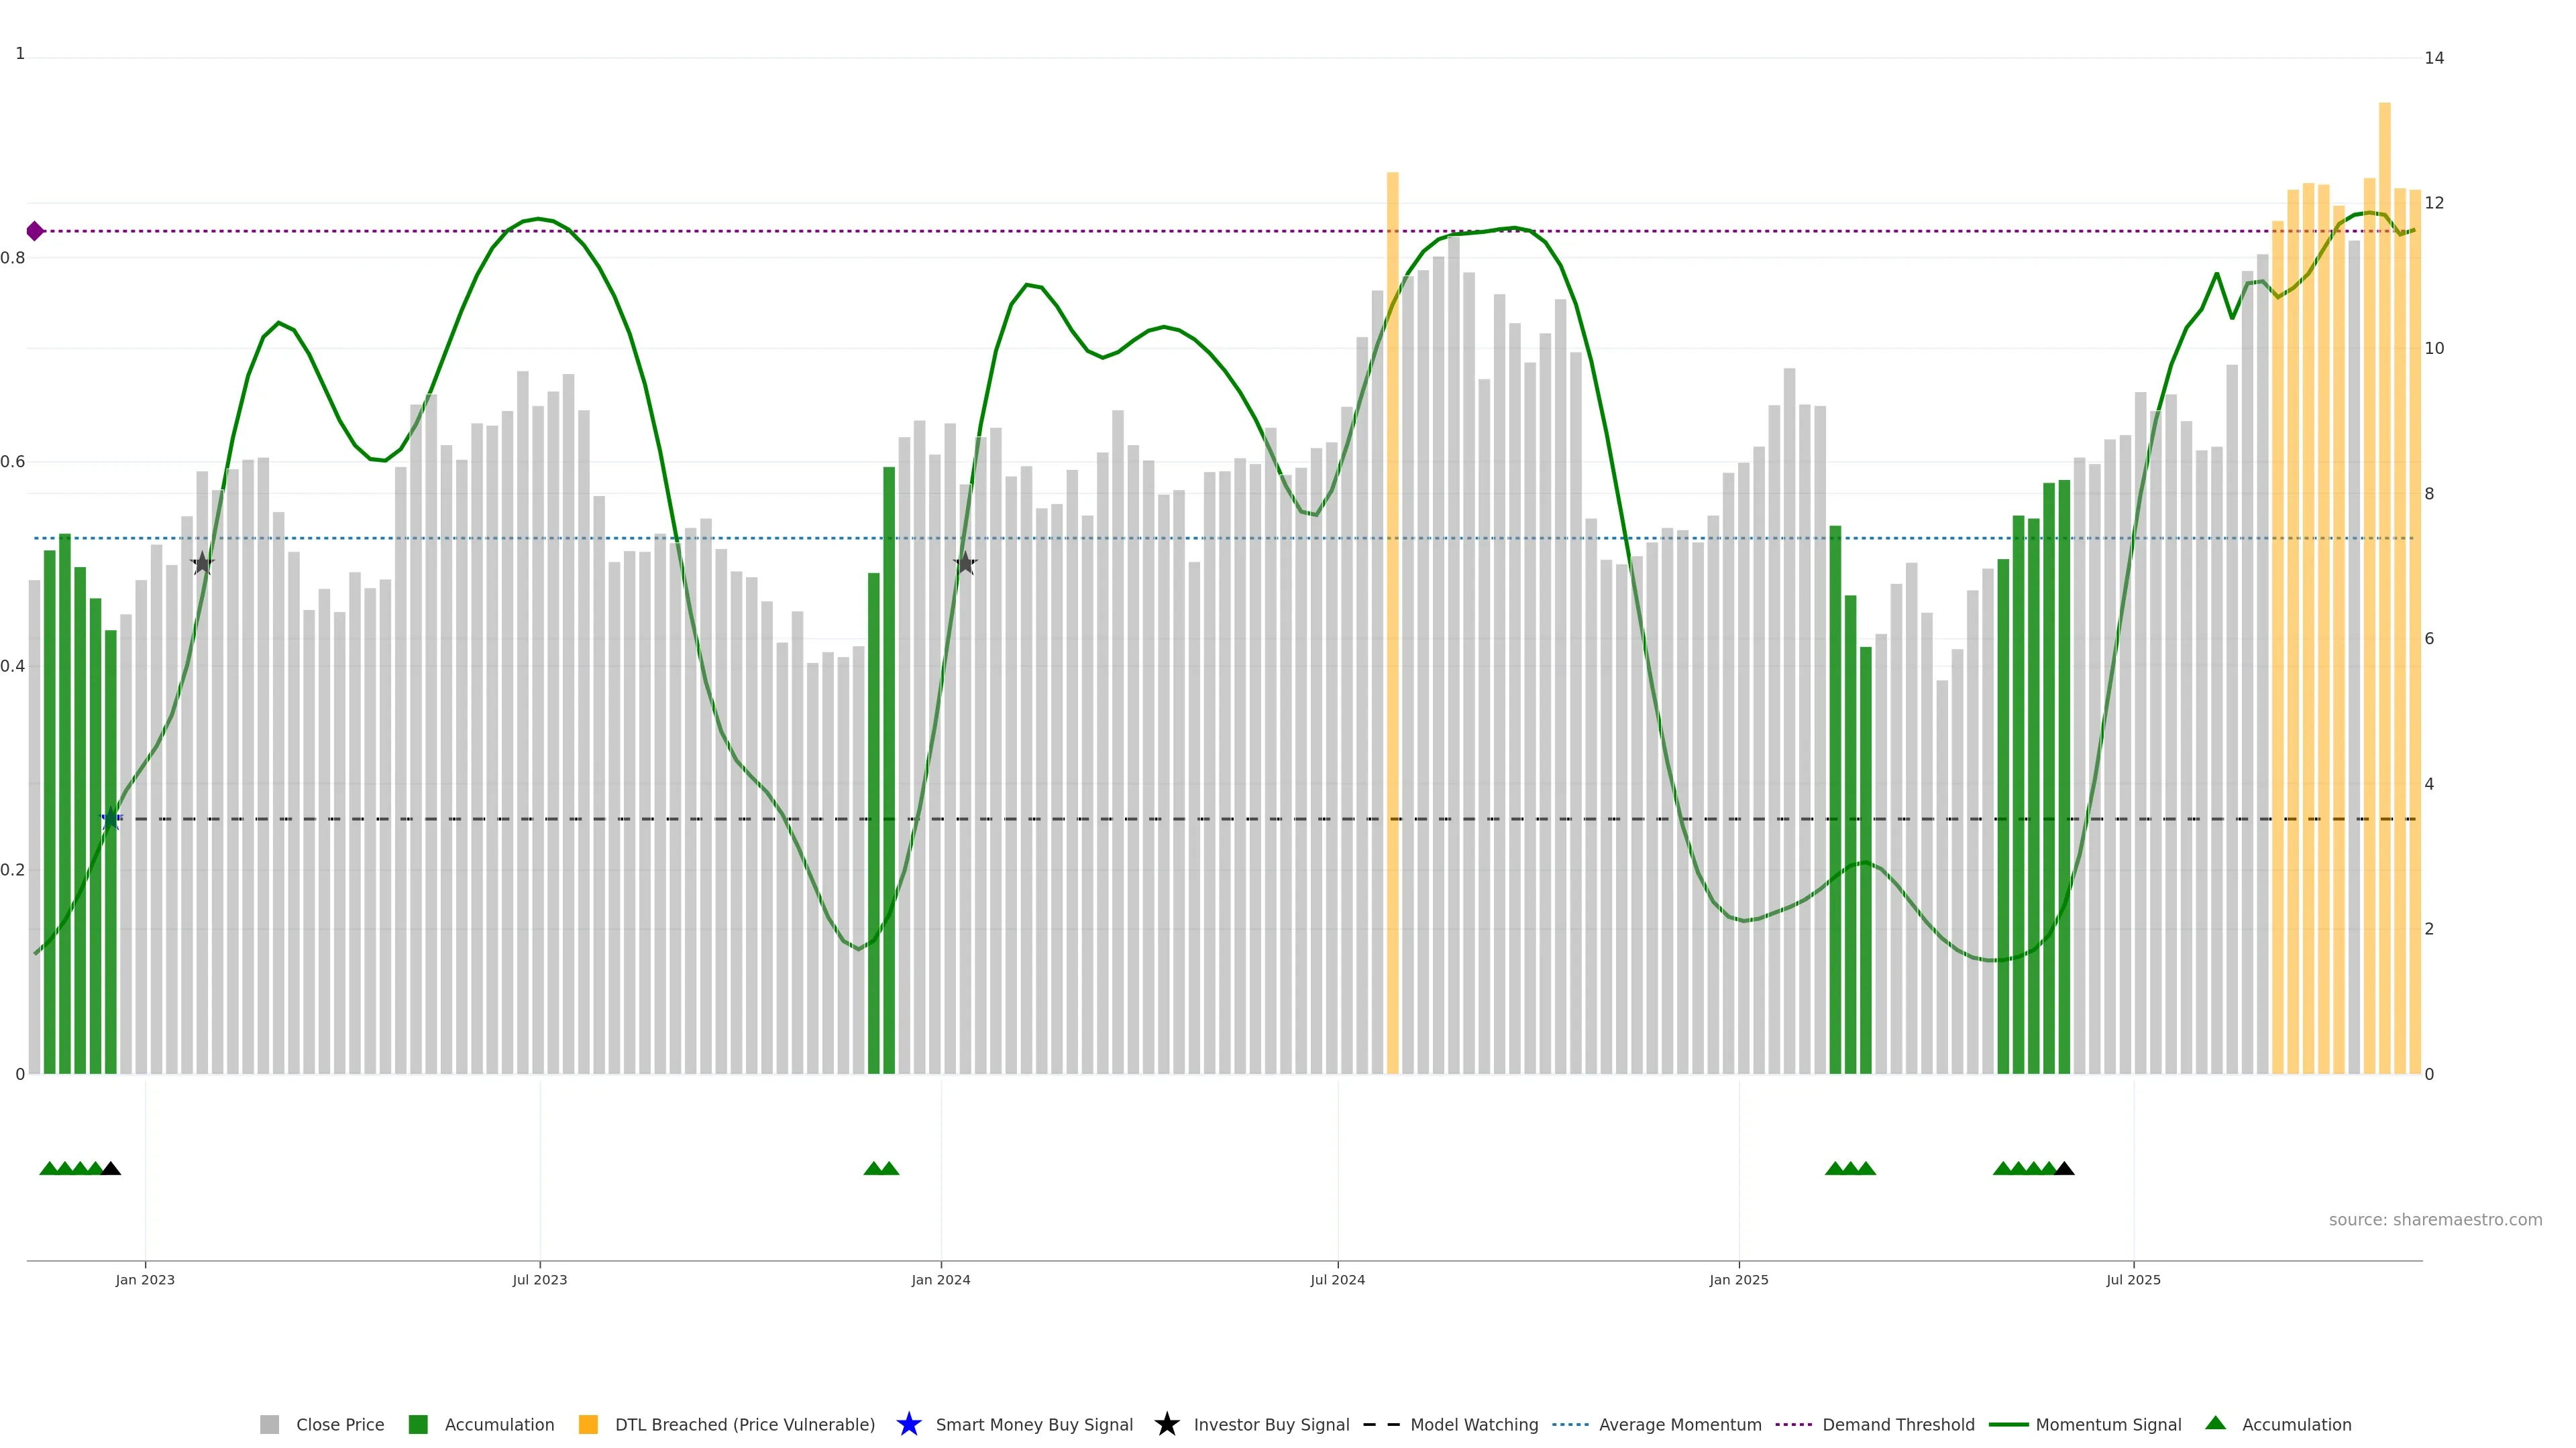Viewport: 2576px width, 1448px height.
Task: Click the investor buy star after Jan 2023
Action: click(x=202, y=562)
